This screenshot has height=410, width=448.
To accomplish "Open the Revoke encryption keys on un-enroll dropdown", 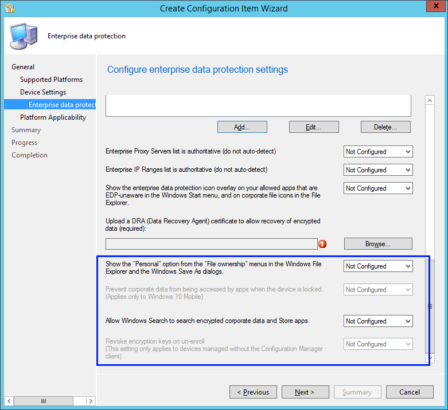I will (x=378, y=344).
